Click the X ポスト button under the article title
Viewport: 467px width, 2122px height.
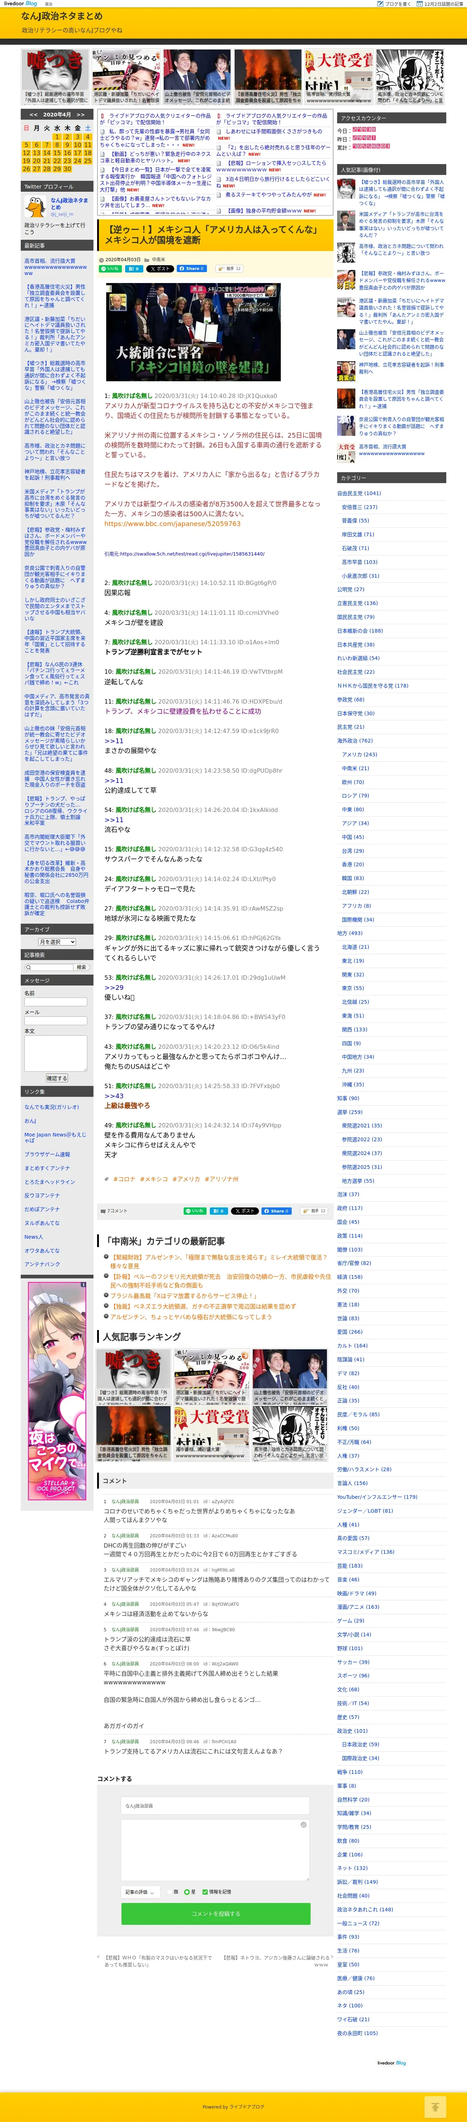(160, 268)
